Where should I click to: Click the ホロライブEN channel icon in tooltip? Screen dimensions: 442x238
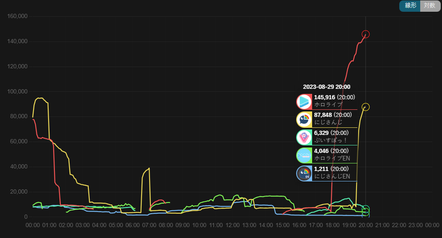pyautogui.click(x=304, y=155)
